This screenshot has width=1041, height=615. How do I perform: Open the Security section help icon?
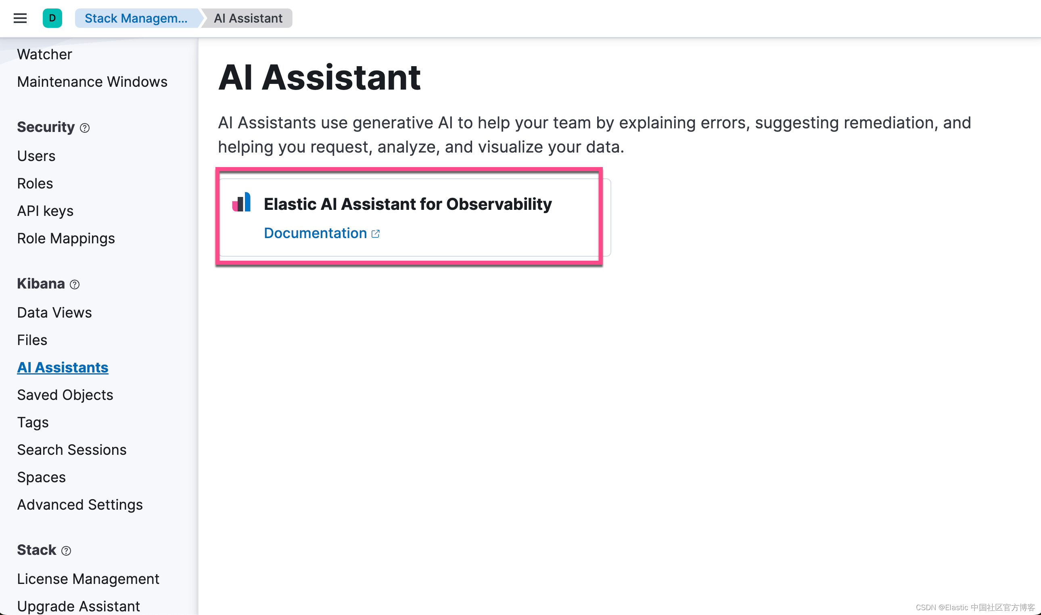click(85, 128)
